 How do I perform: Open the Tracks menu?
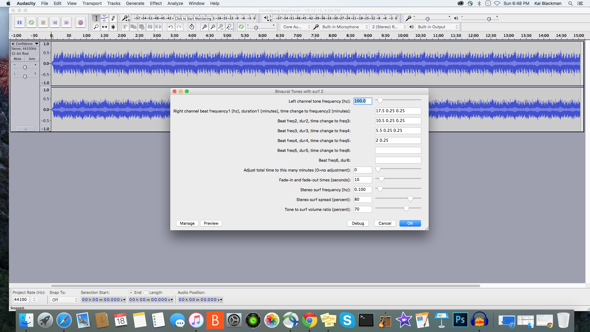point(114,3)
